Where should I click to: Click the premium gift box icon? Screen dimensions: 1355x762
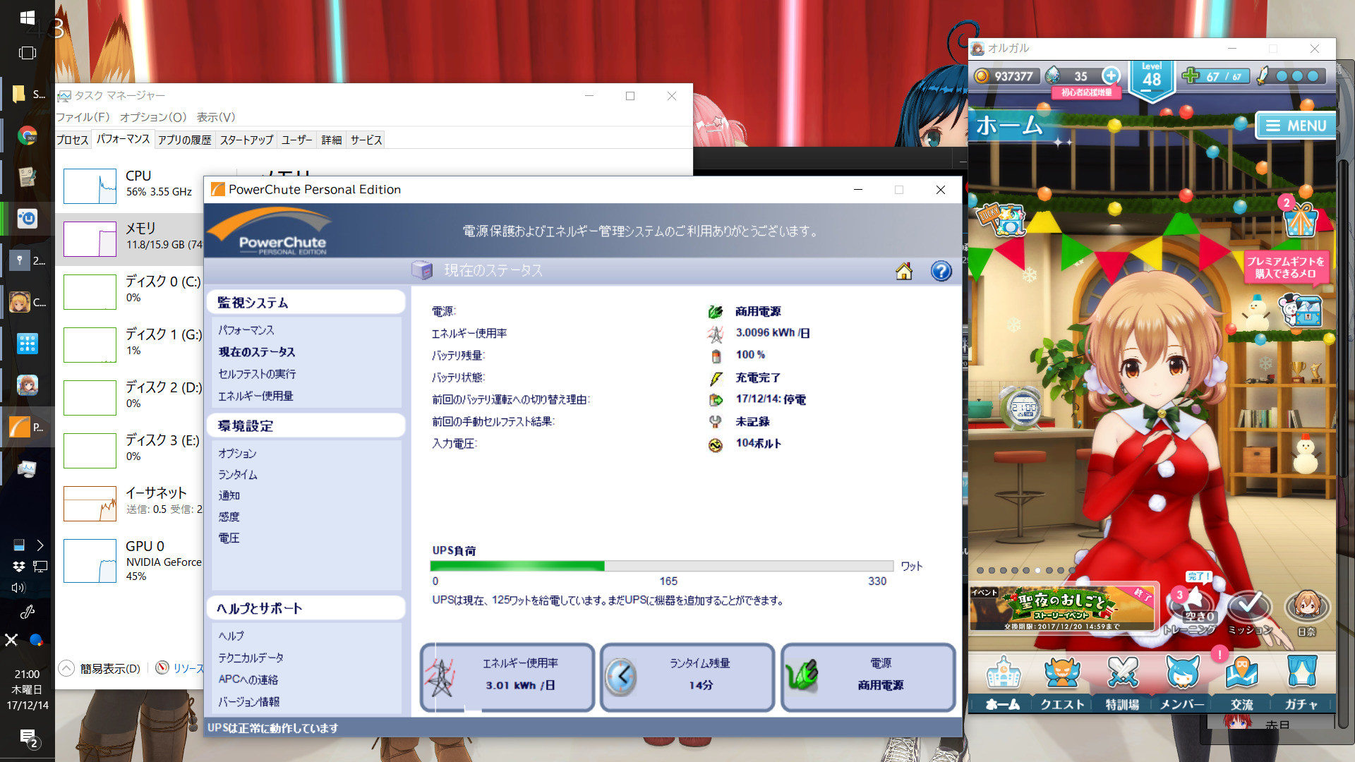1300,220
